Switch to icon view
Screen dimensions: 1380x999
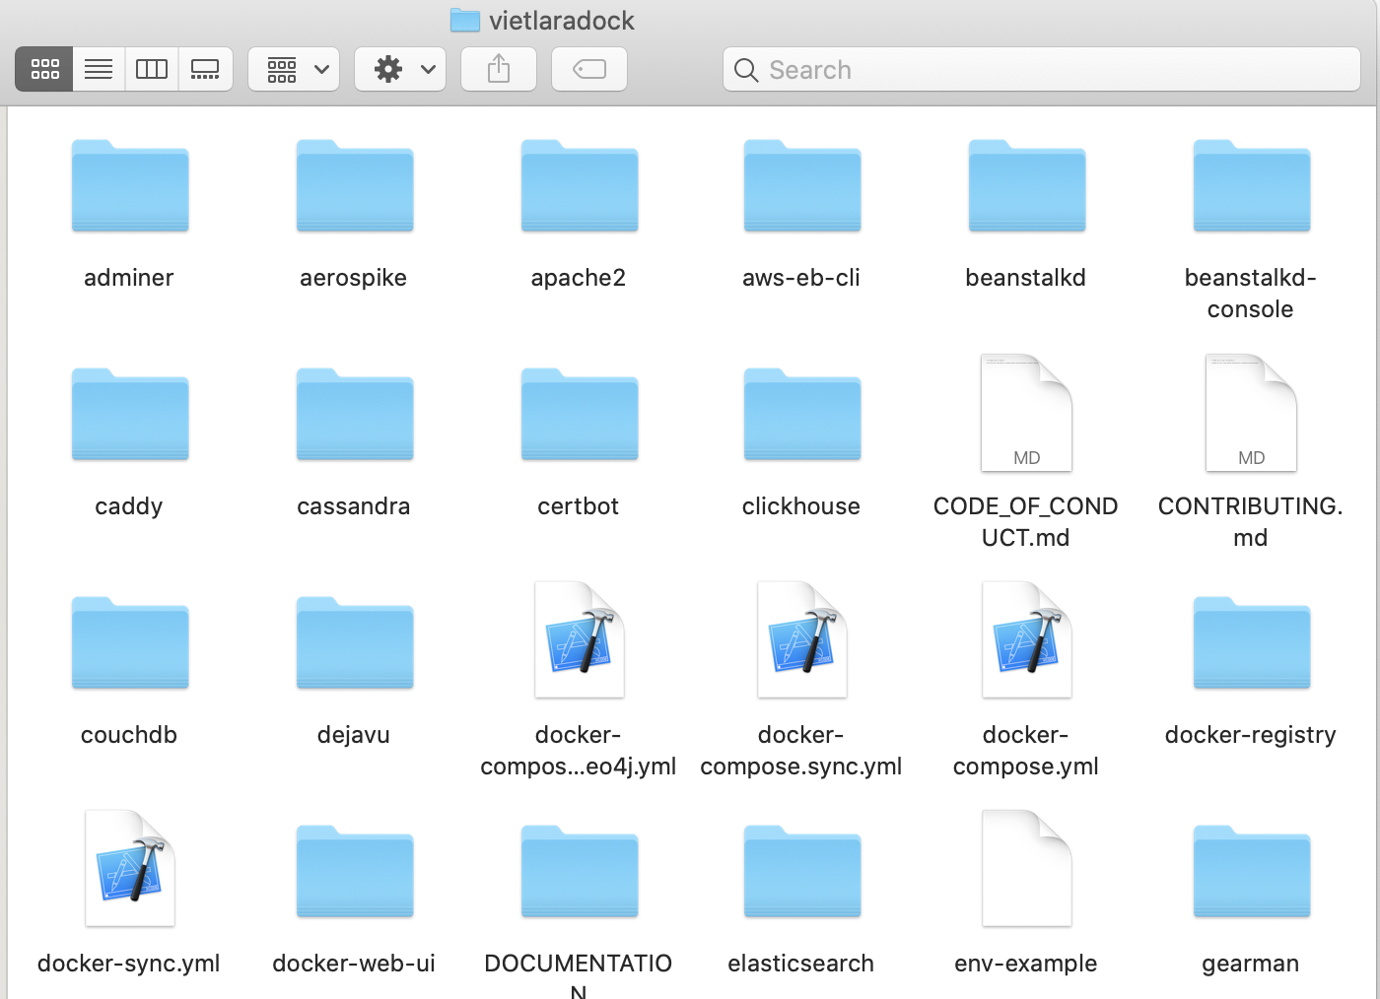point(44,69)
